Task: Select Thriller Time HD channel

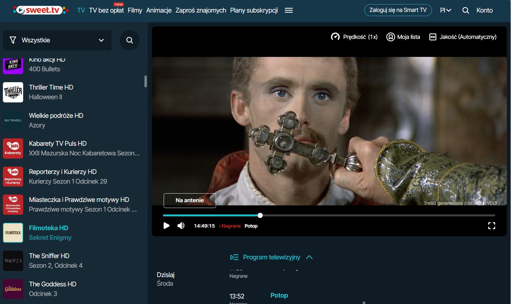Action: click(x=51, y=87)
